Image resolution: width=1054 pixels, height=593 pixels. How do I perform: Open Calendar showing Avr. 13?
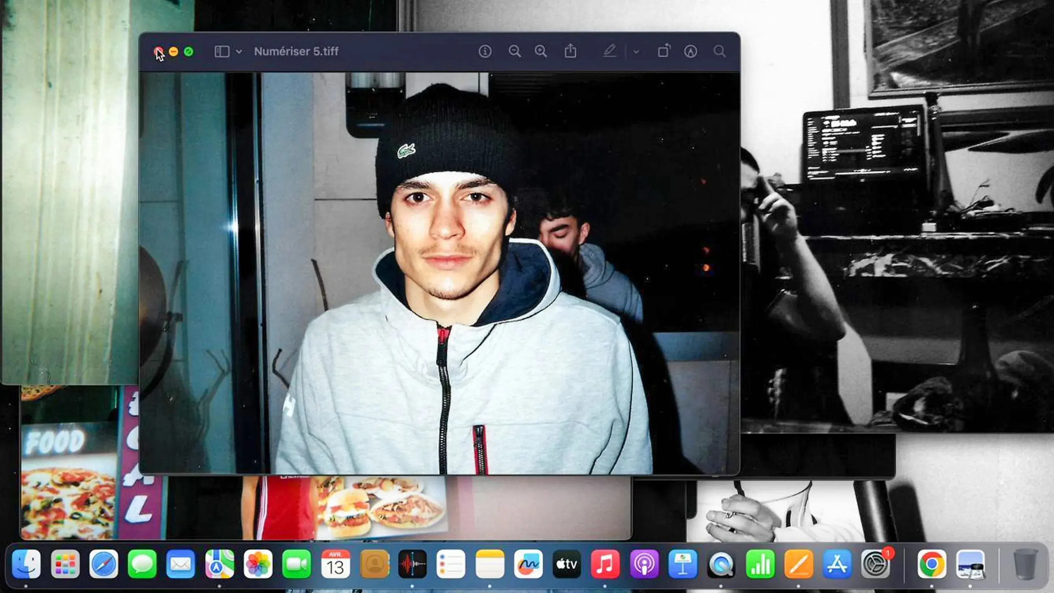[x=335, y=564]
